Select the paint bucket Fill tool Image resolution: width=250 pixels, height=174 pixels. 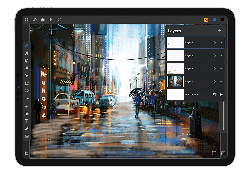[27, 106]
